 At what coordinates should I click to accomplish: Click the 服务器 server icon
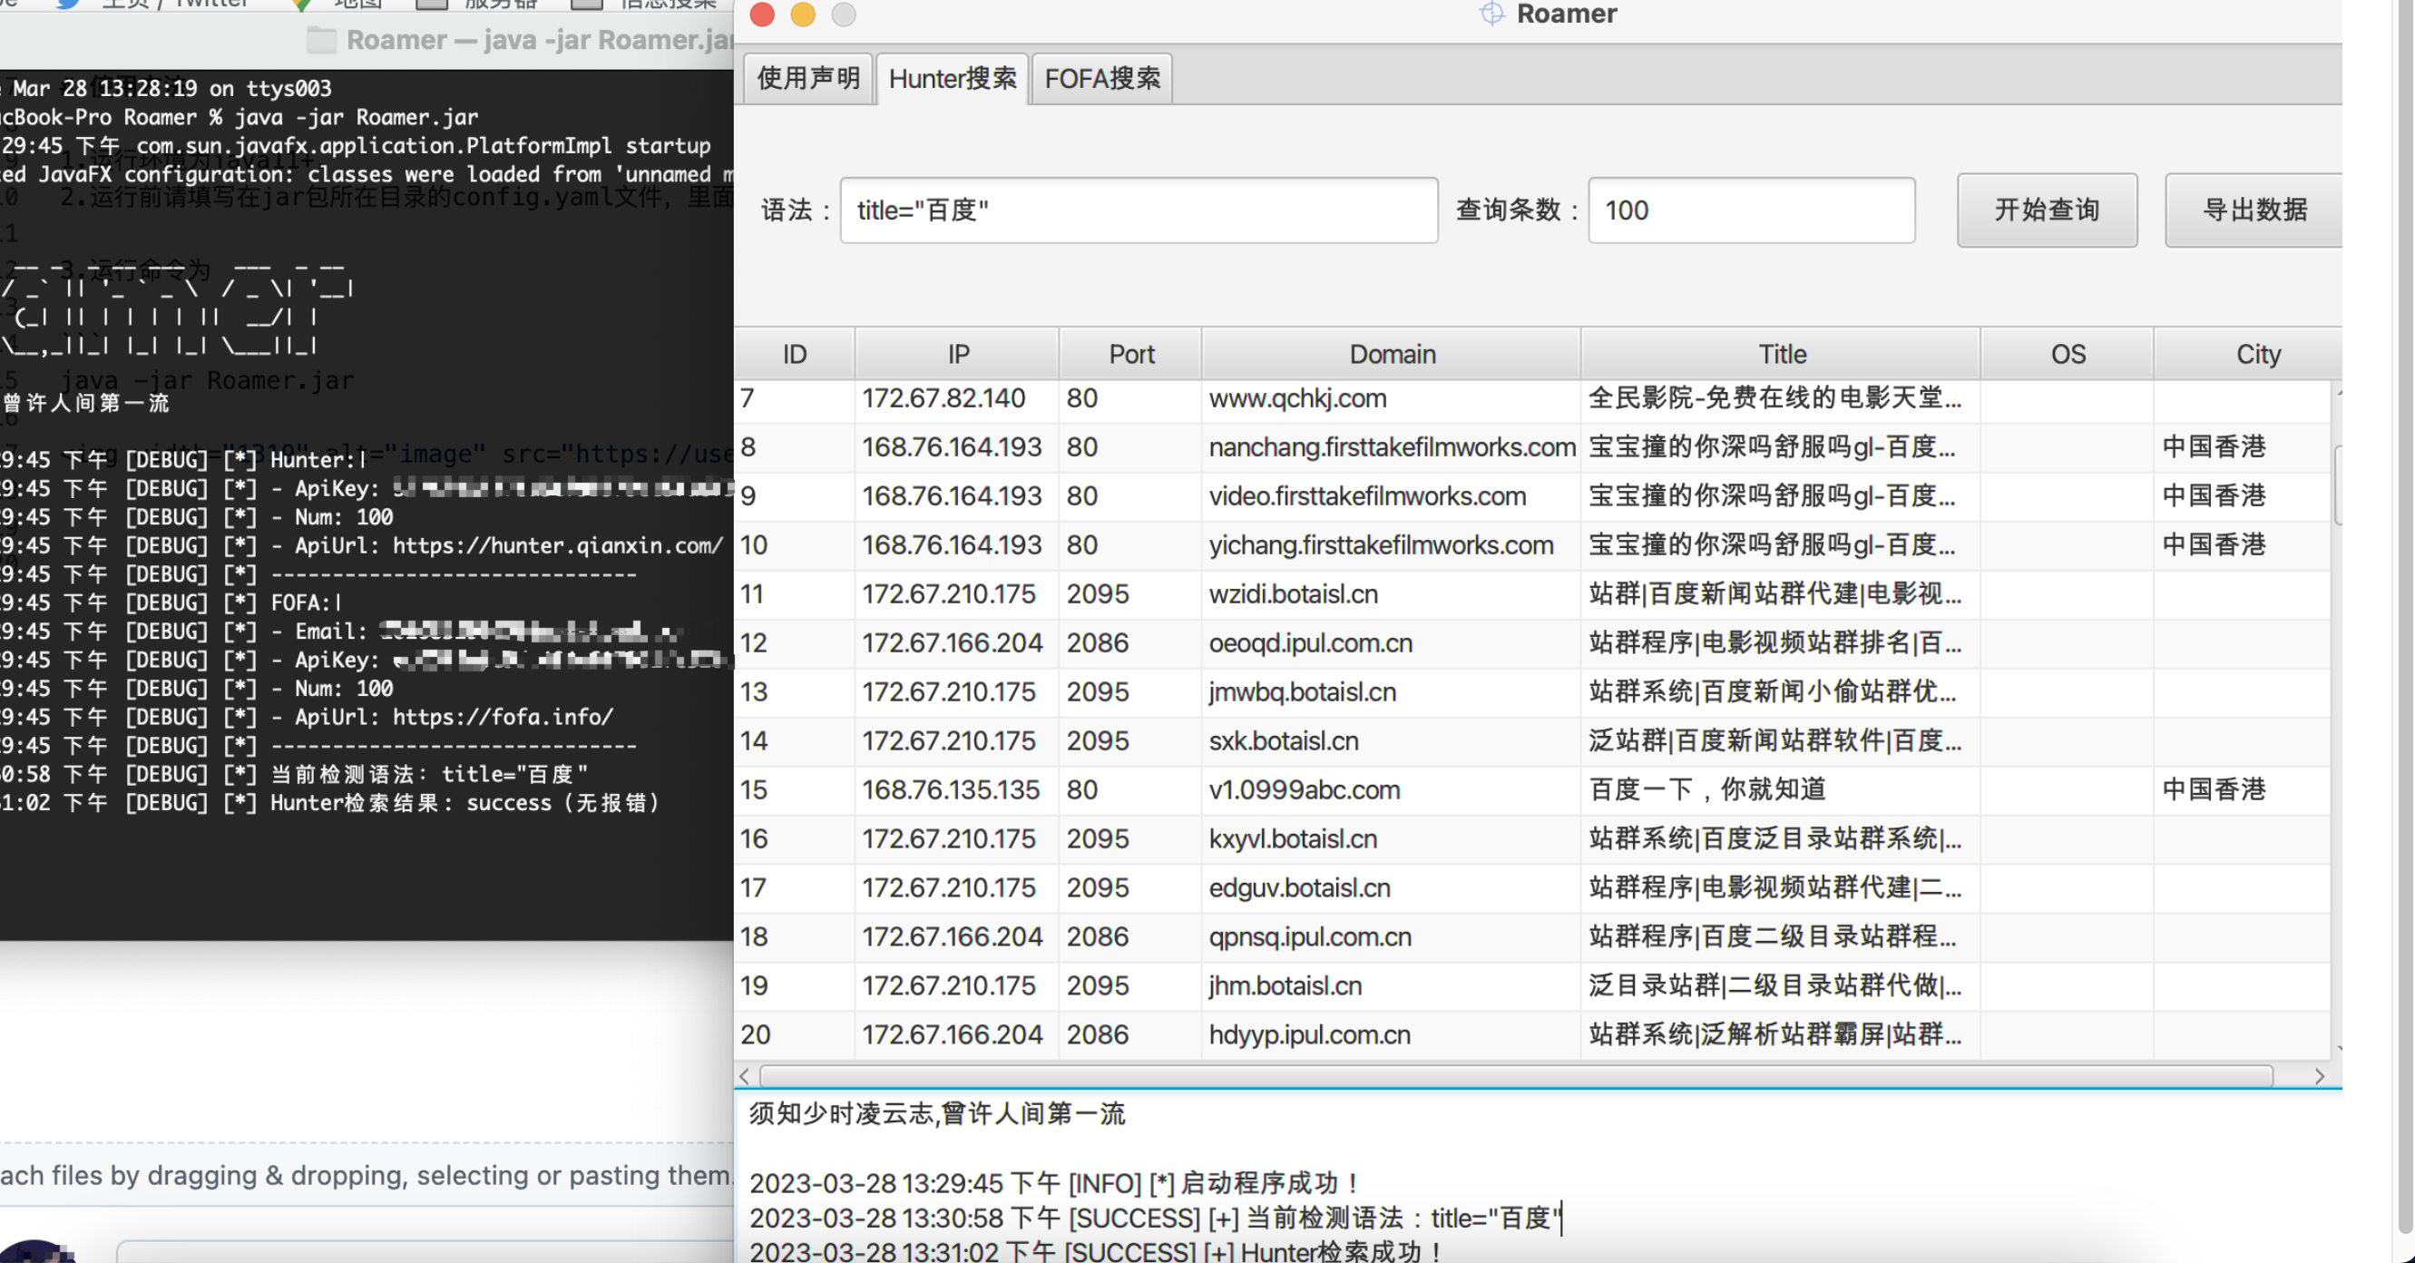pos(431,5)
